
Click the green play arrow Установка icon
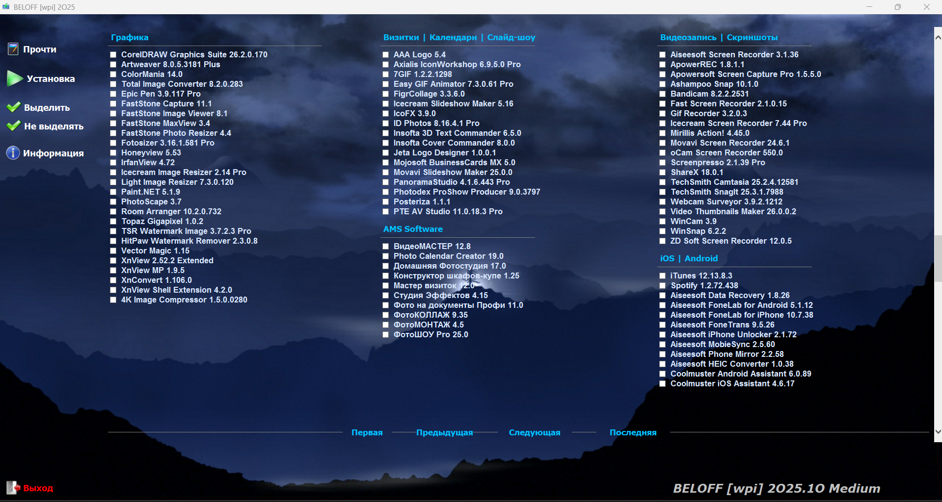point(15,78)
